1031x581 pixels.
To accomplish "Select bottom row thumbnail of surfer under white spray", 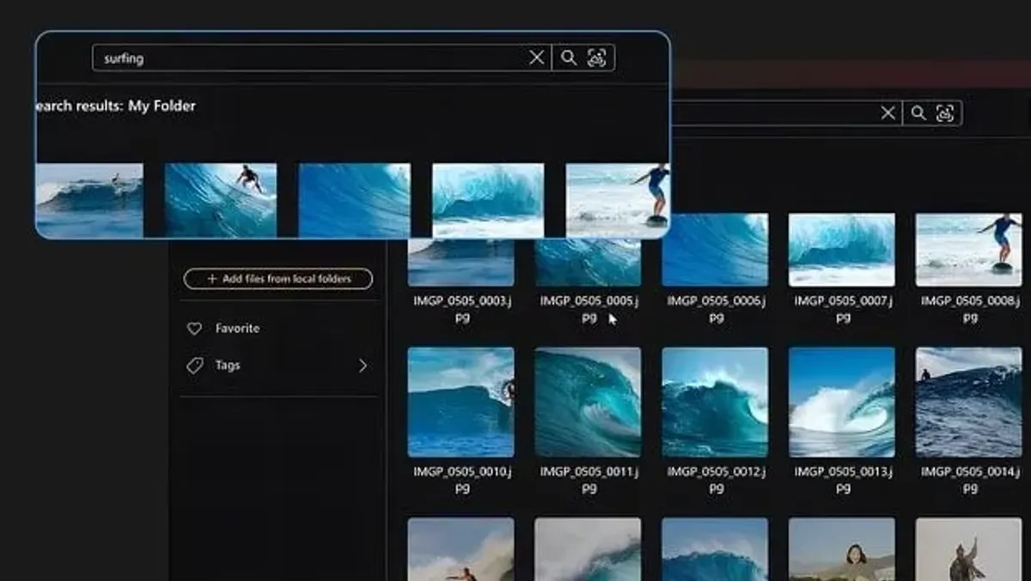I will (461, 549).
